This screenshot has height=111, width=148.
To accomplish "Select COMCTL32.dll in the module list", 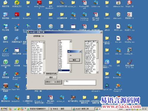I will click(x=91, y=57).
